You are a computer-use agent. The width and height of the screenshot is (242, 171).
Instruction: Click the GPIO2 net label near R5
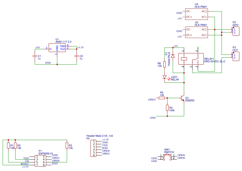(152, 100)
